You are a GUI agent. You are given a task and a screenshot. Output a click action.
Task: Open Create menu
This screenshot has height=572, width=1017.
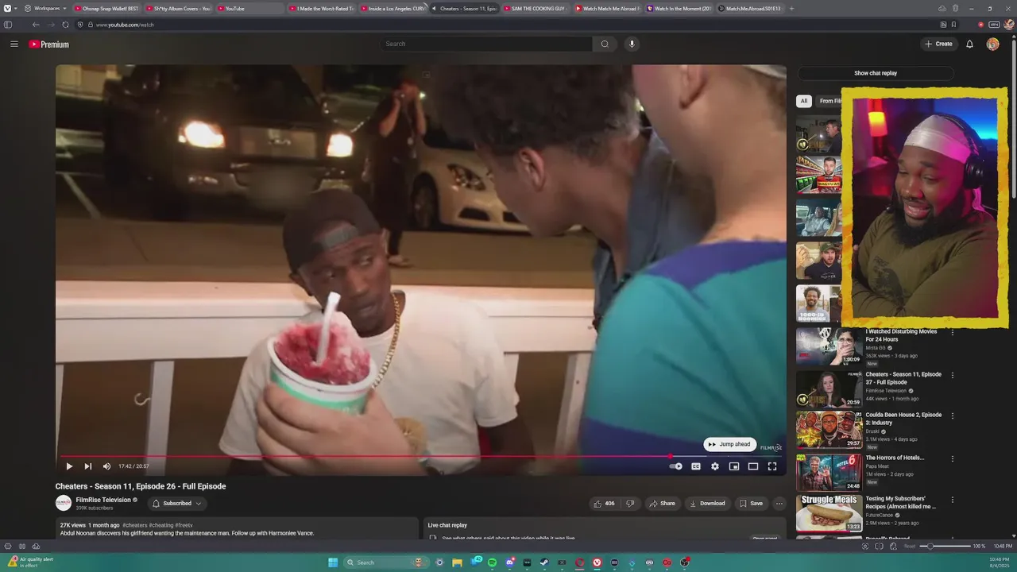coord(938,44)
